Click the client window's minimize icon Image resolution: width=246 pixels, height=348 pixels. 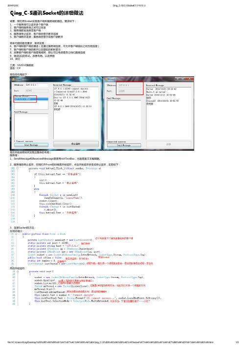(178, 79)
